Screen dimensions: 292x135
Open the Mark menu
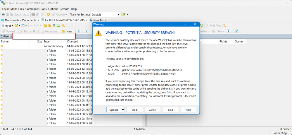point(13,9)
